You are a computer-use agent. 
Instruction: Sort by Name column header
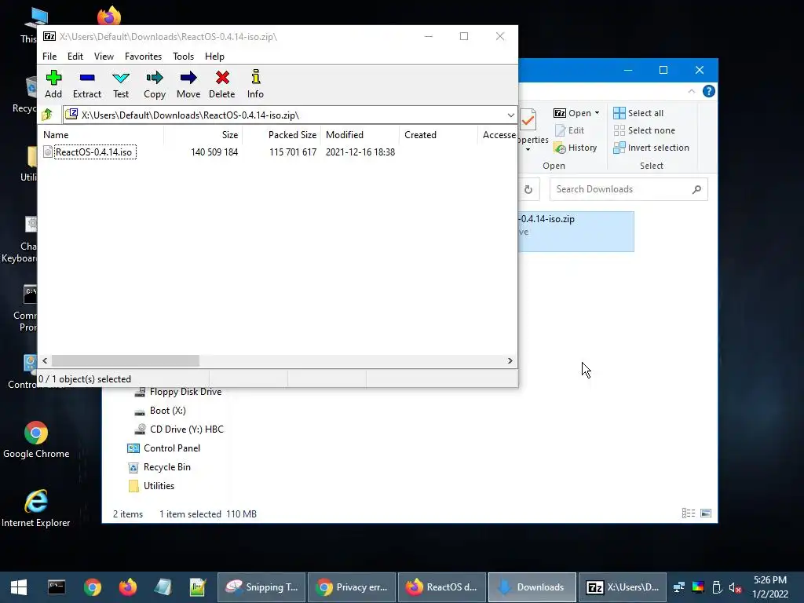coord(101,135)
